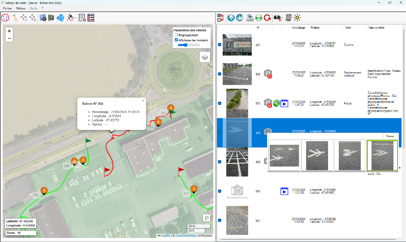Click the pointing hand add-point tool
The image size is (406, 242).
click(x=15, y=18)
